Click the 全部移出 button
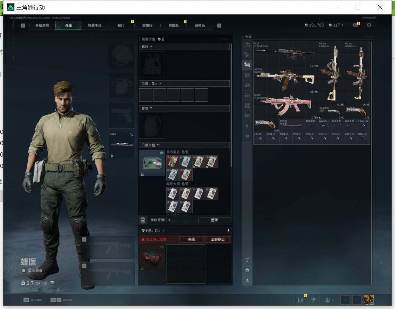This screenshot has width=395, height=309. [218, 239]
